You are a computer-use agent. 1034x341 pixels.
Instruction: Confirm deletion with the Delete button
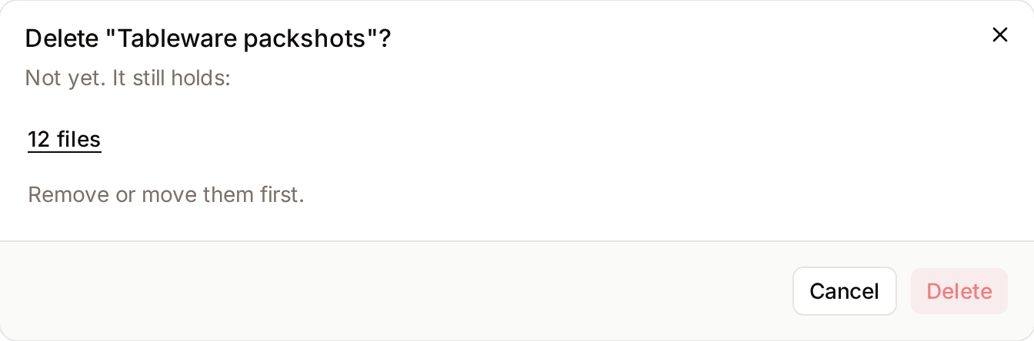[x=959, y=291]
